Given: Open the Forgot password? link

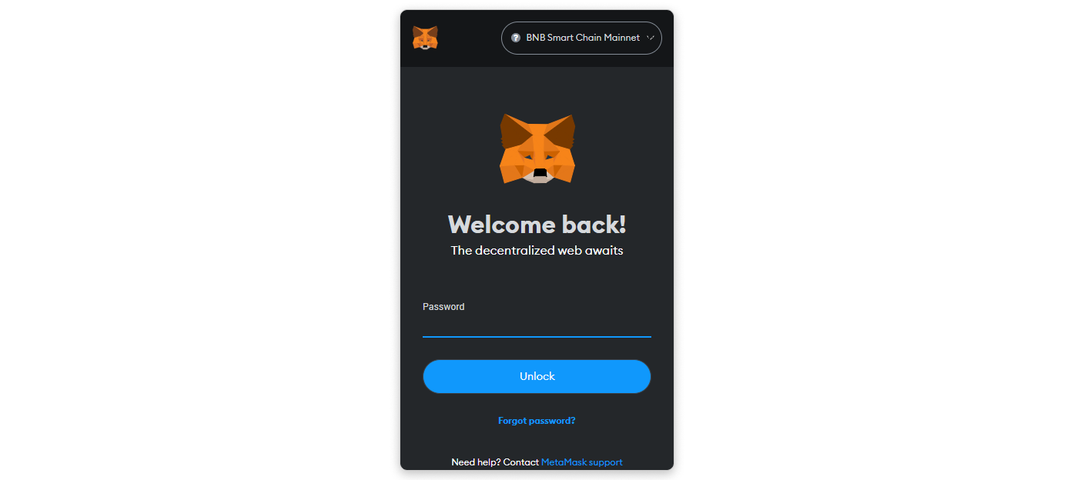Looking at the screenshot, I should [537, 421].
